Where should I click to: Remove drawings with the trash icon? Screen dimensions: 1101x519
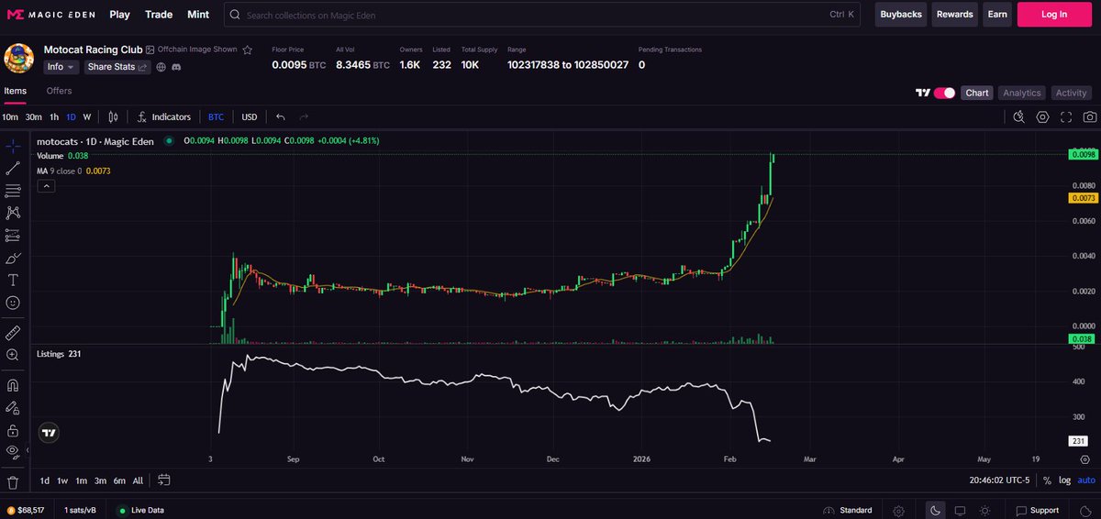(13, 482)
